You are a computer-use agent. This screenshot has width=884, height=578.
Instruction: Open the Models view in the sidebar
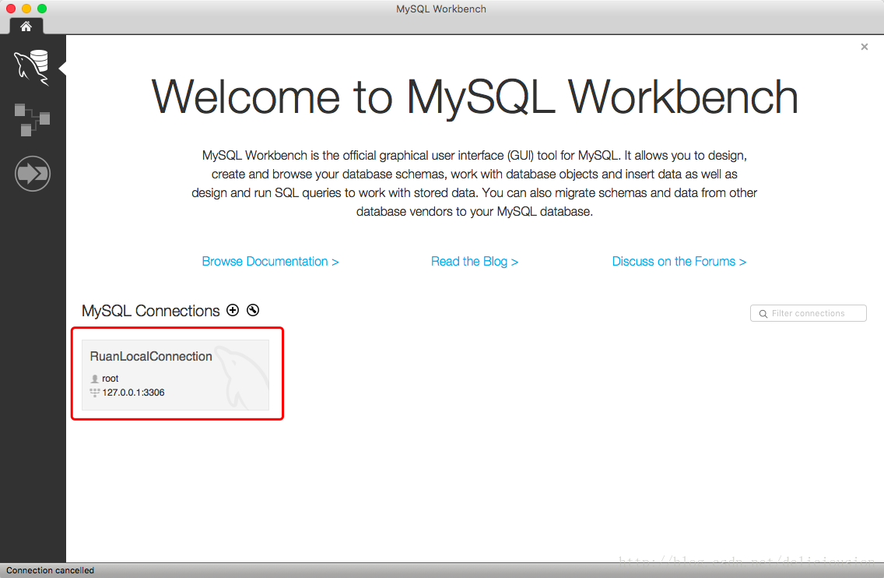pos(33,119)
